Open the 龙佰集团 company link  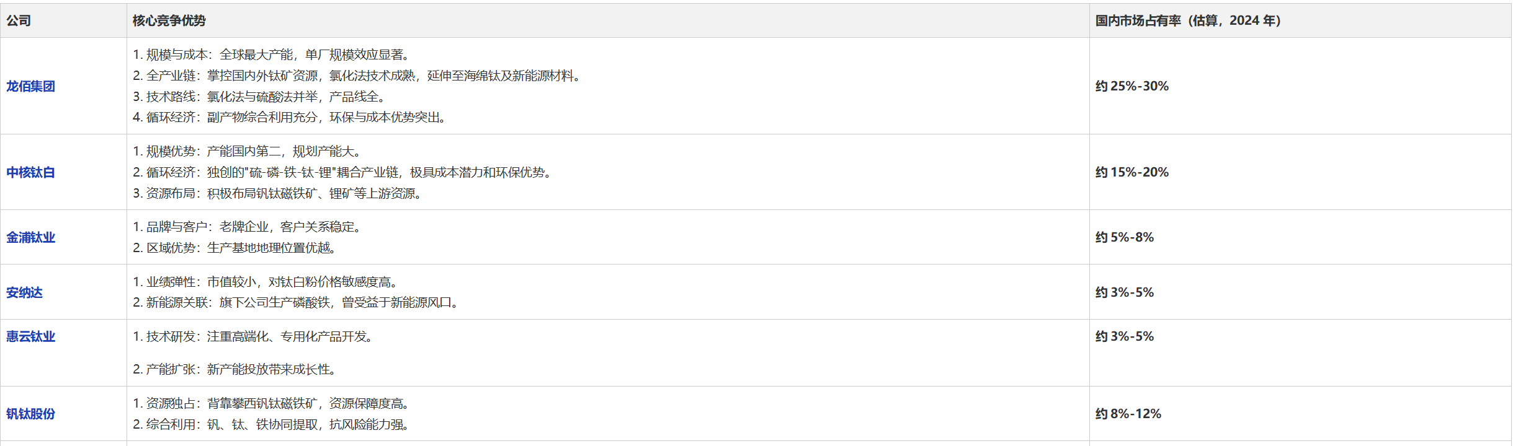(x=30, y=86)
